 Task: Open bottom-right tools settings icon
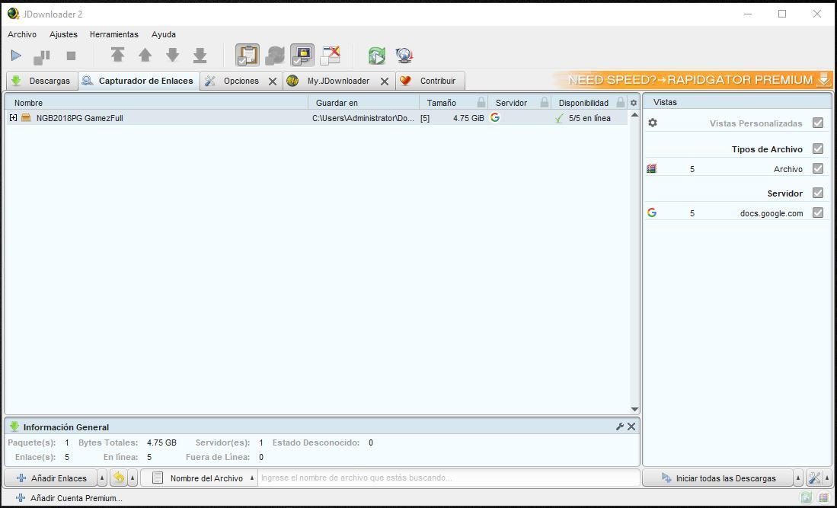[815, 478]
